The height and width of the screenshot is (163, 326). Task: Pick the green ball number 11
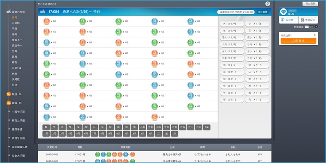pos(82,21)
